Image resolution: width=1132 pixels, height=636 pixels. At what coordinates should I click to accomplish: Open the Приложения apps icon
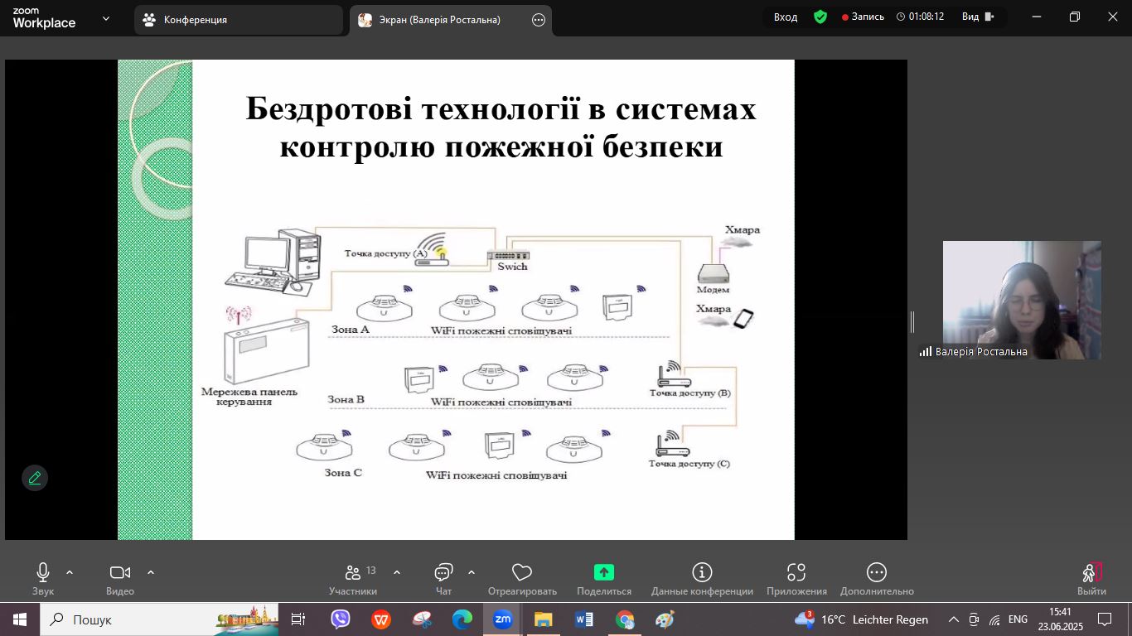pyautogui.click(x=796, y=572)
